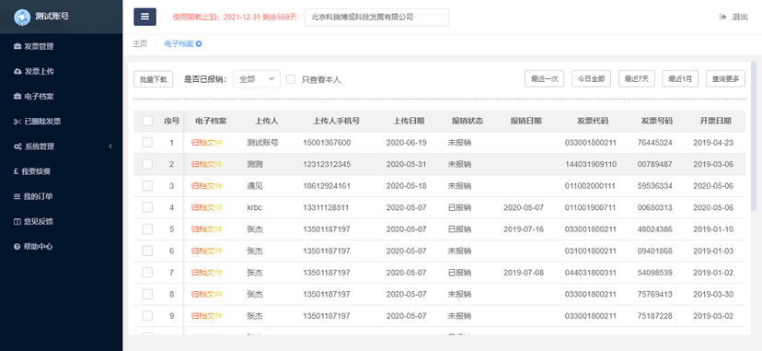
Task: Click the 测试账号 avatar logo
Action: pyautogui.click(x=22, y=17)
